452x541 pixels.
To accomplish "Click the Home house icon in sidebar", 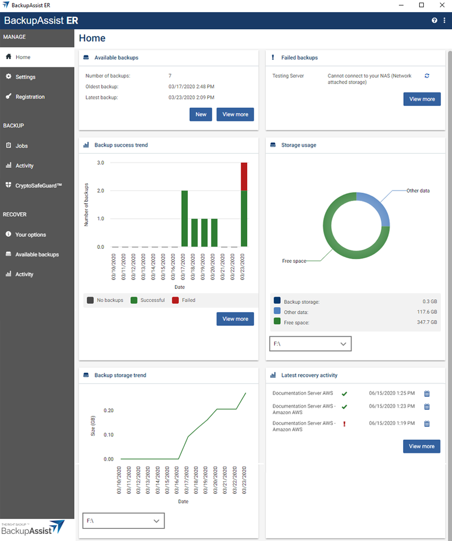I will (x=9, y=57).
